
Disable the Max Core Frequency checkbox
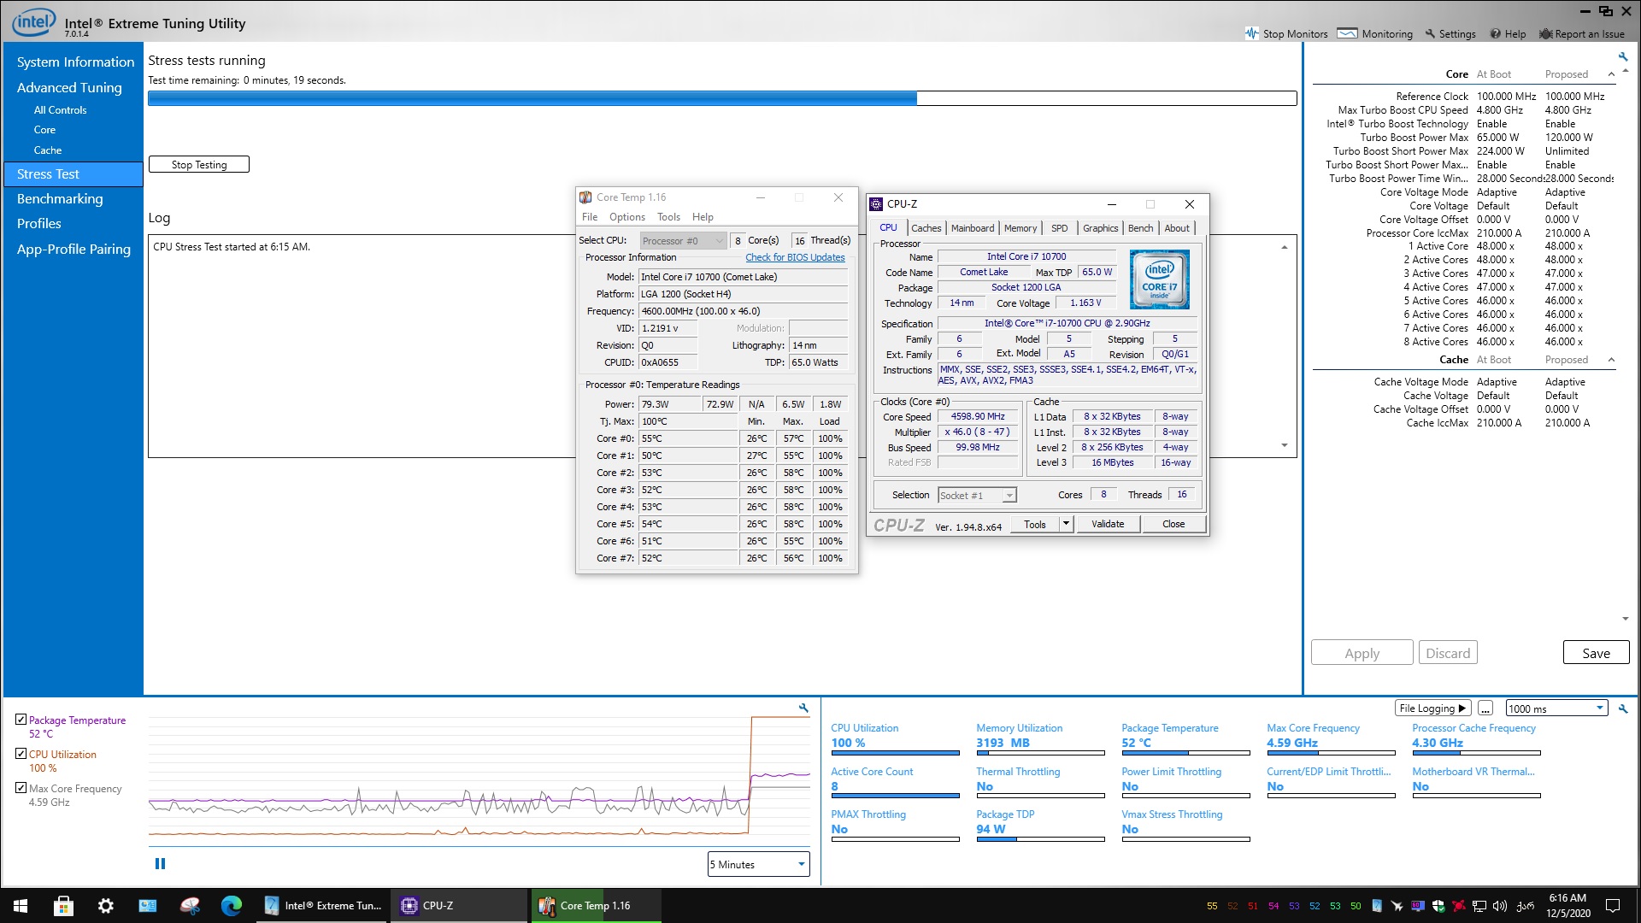[x=21, y=788]
